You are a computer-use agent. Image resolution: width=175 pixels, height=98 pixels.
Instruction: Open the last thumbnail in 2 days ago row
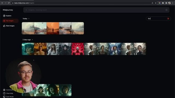tap(140, 49)
